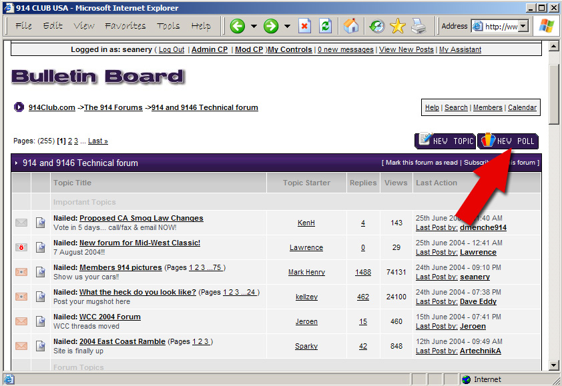Click document icon beside What the heck topic
Screen dimensions: 562x386
click(x=41, y=297)
